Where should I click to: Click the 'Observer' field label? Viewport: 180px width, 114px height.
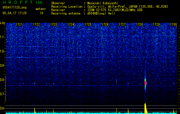click(58, 3)
